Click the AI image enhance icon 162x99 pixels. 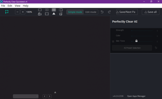pyautogui.click(x=61, y=14)
